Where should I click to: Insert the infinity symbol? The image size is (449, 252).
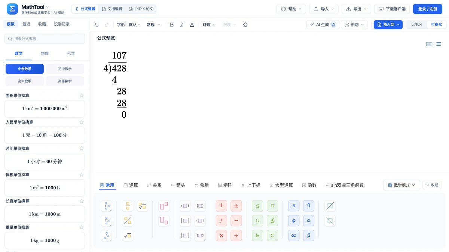tap(294, 236)
